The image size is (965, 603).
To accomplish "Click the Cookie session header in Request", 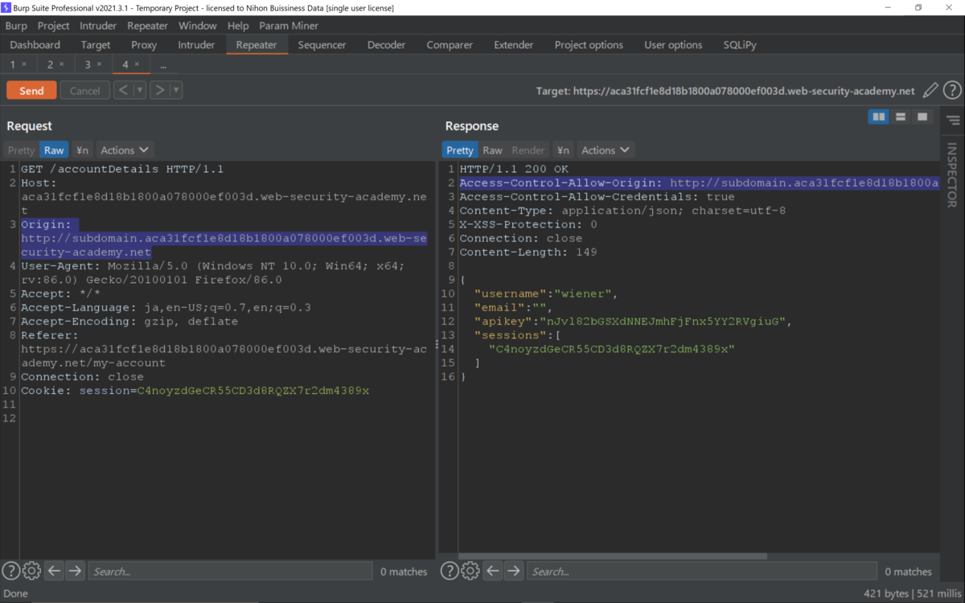I will [195, 391].
